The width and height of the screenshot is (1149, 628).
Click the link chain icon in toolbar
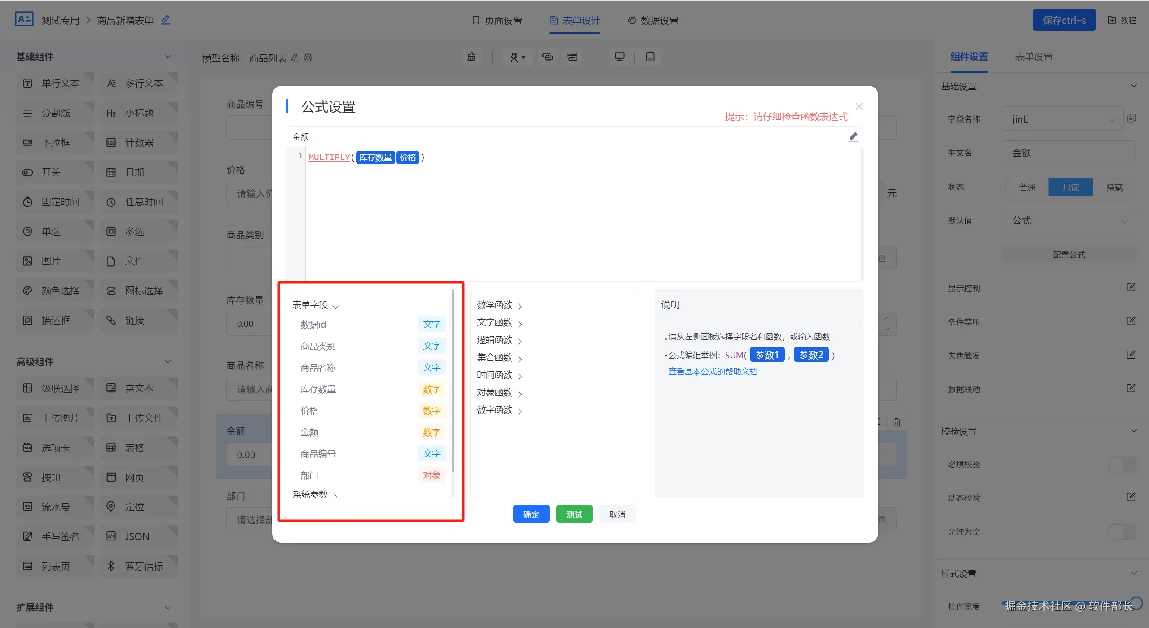tap(547, 57)
